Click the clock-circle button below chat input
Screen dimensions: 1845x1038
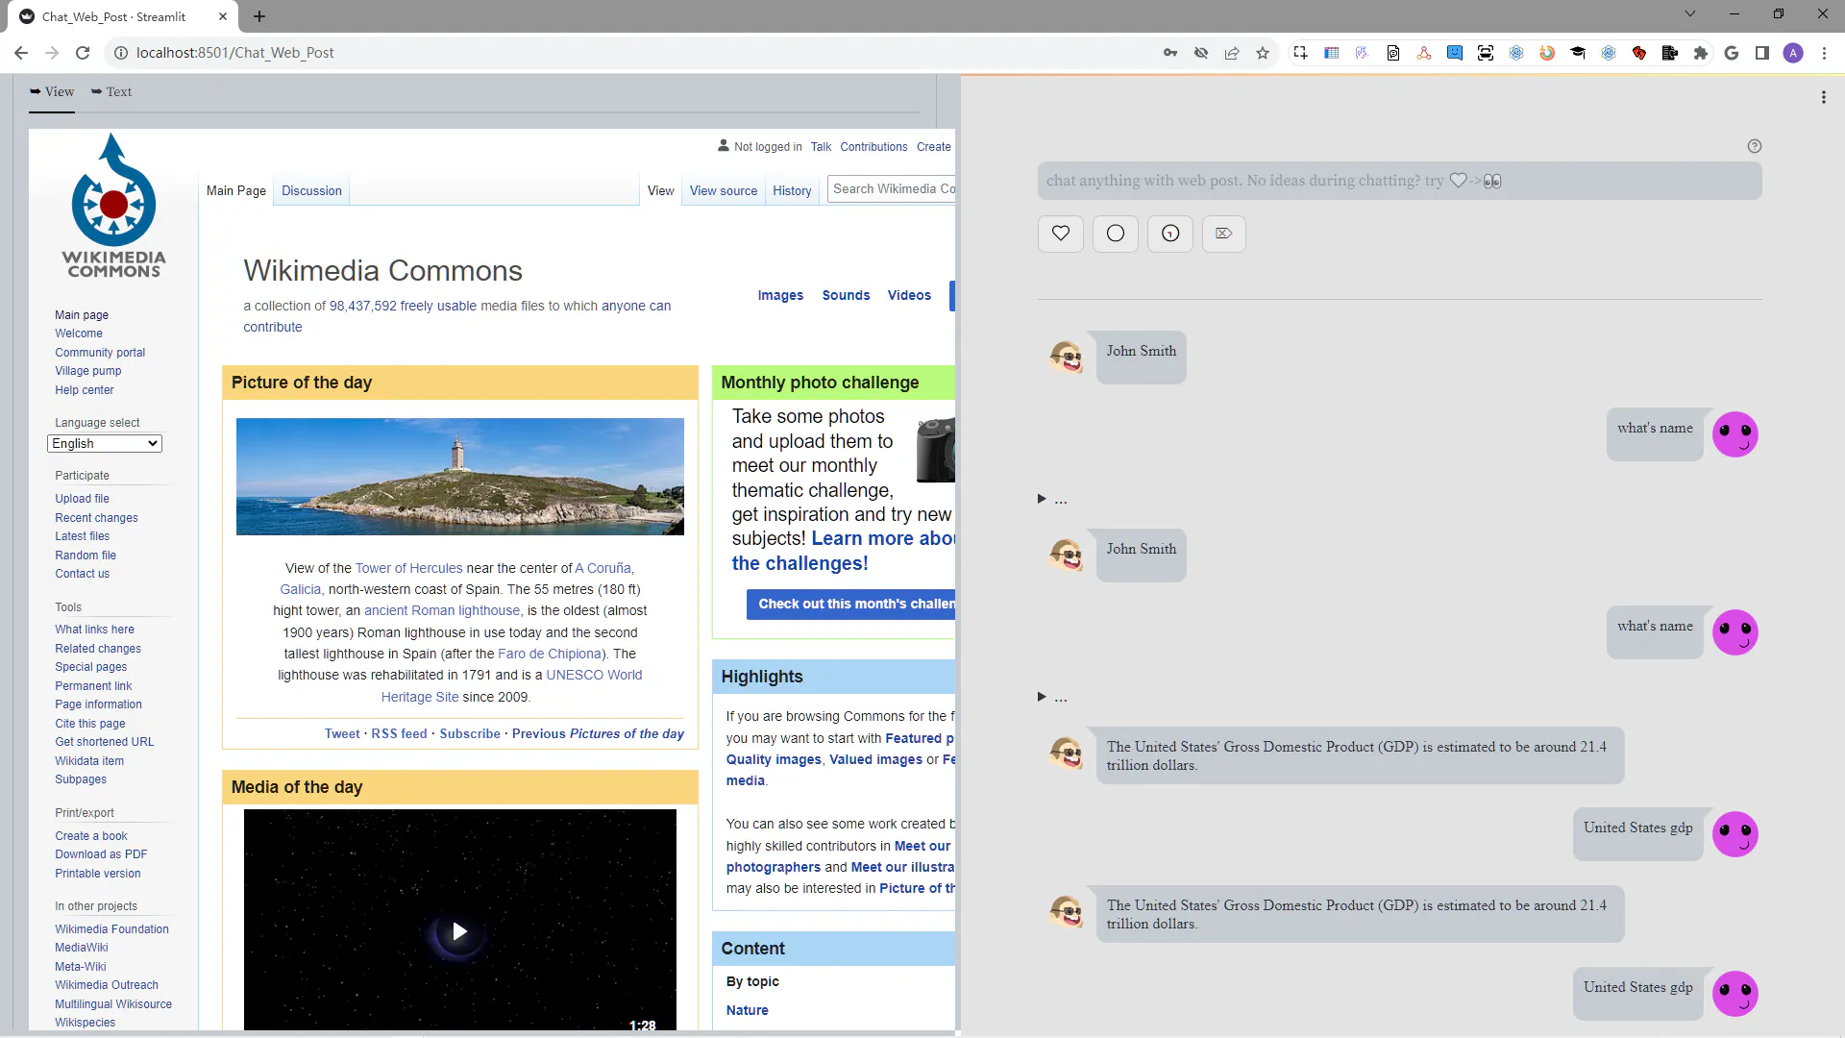1170,234
